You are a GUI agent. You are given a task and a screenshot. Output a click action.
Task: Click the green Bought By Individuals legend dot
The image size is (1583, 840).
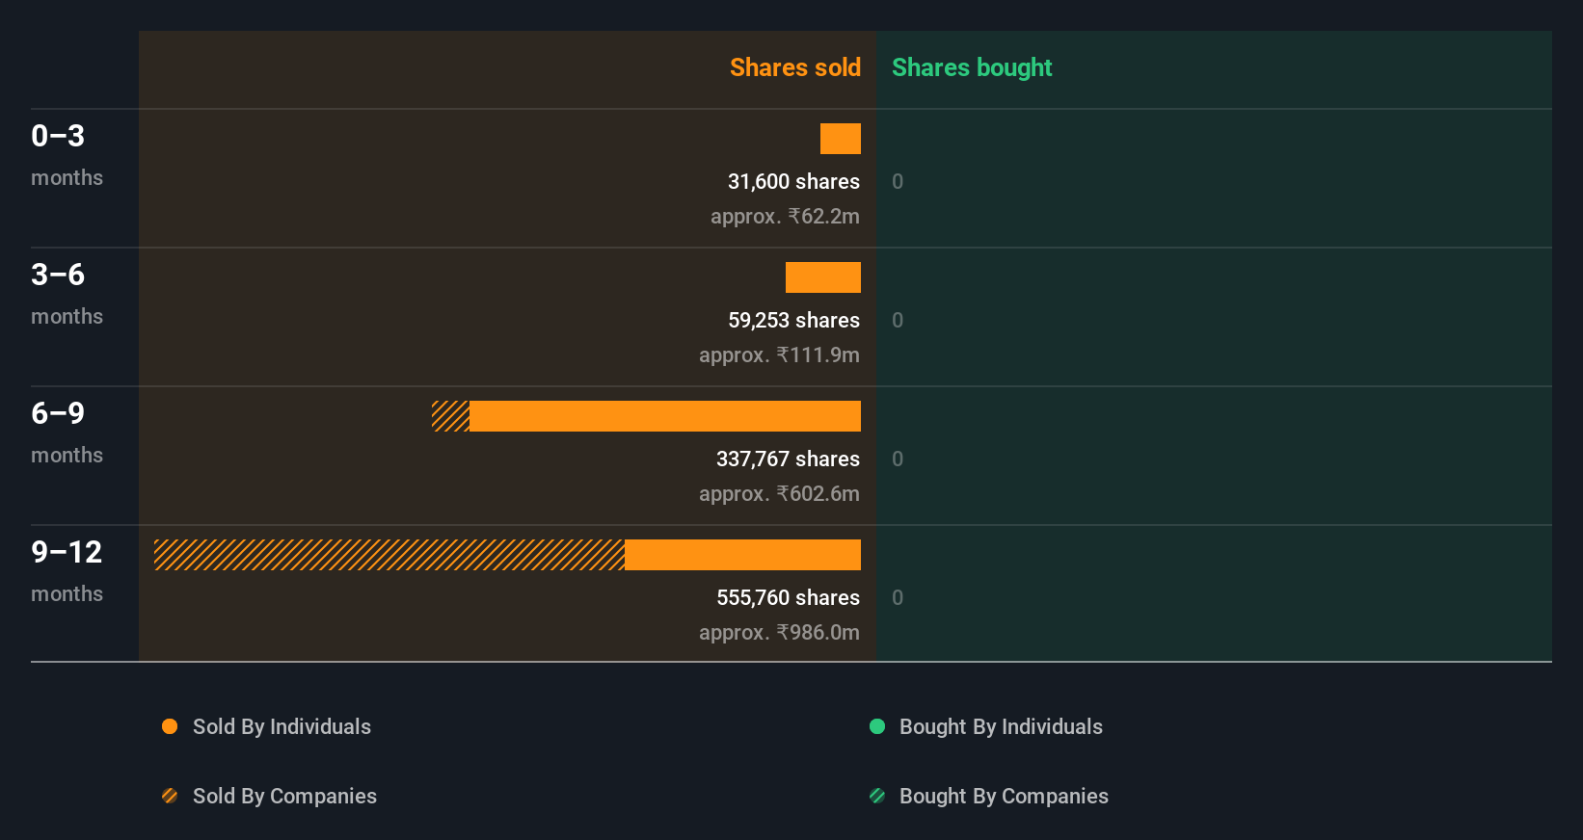(x=877, y=726)
